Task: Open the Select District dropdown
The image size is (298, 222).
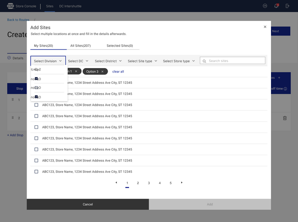Action: pyautogui.click(x=108, y=61)
